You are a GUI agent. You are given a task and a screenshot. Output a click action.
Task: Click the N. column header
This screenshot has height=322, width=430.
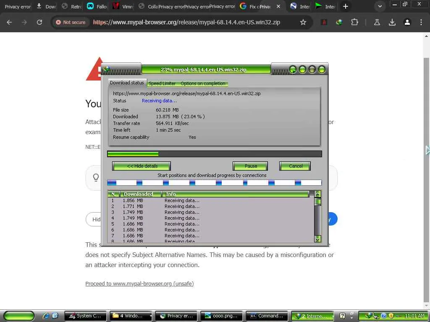coord(113,194)
